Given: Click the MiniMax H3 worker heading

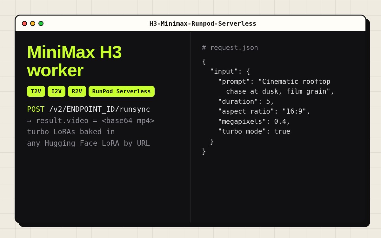Looking at the screenshot, I should [x=74, y=61].
